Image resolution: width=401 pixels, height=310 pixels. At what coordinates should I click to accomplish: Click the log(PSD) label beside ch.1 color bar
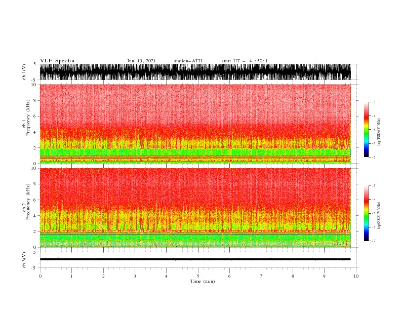tap(379, 132)
